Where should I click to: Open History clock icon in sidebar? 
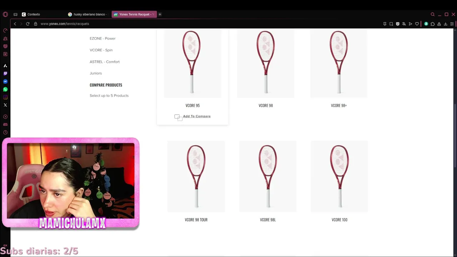click(5, 132)
